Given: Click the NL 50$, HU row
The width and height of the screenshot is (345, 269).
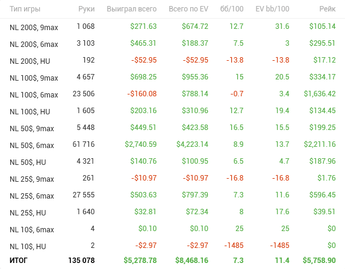Looking at the screenshot, I should (172, 161).
